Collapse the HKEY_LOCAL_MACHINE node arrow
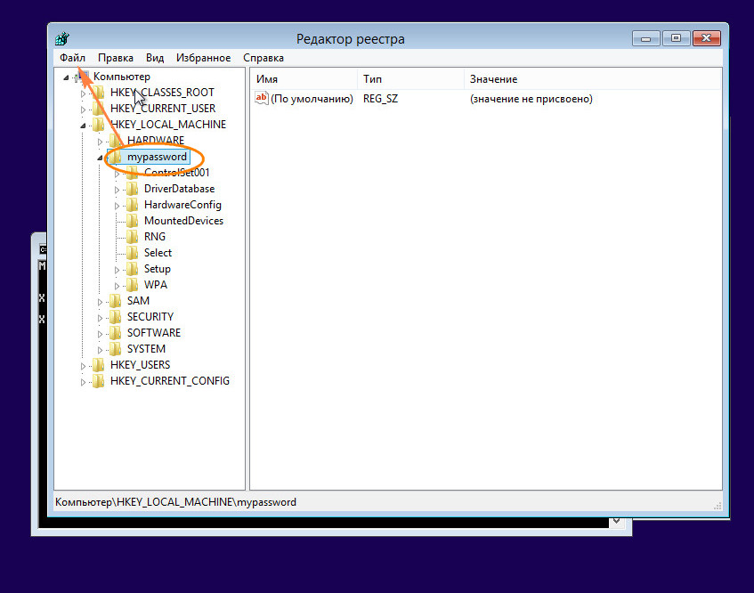The image size is (754, 593). tap(83, 126)
